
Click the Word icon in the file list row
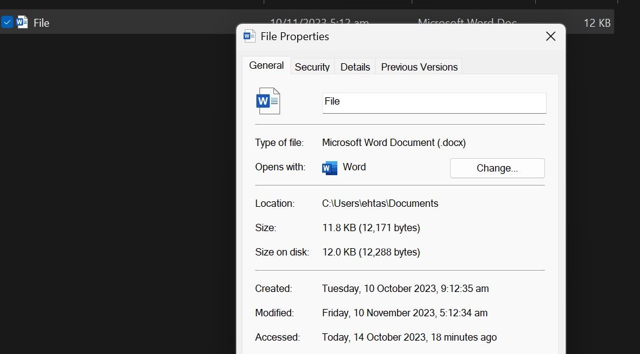(23, 23)
